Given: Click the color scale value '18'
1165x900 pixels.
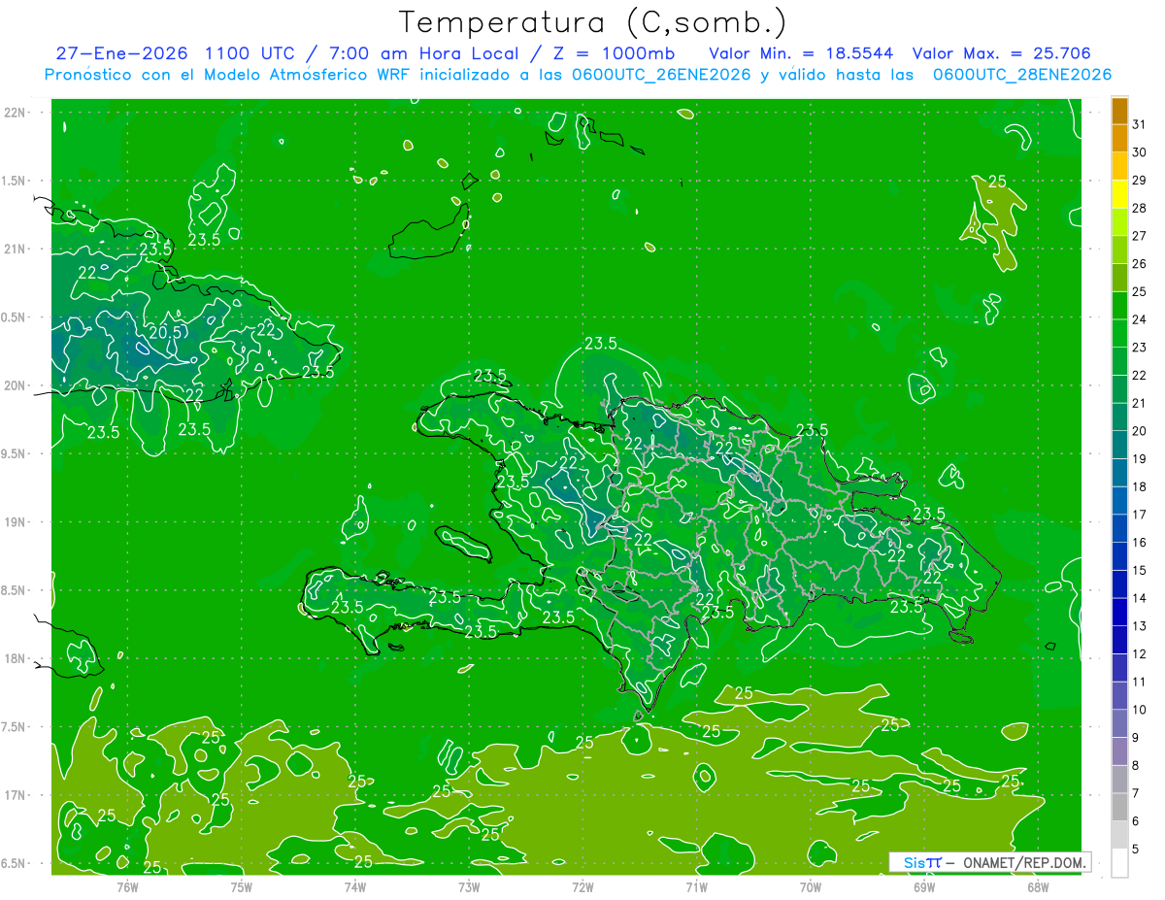Looking at the screenshot, I should click(x=1139, y=486).
